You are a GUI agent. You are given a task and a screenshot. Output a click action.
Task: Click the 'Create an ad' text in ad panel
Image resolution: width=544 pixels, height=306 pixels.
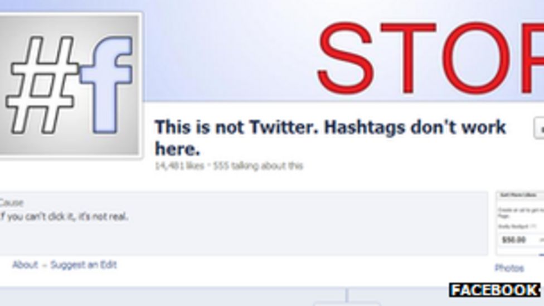[521, 212]
